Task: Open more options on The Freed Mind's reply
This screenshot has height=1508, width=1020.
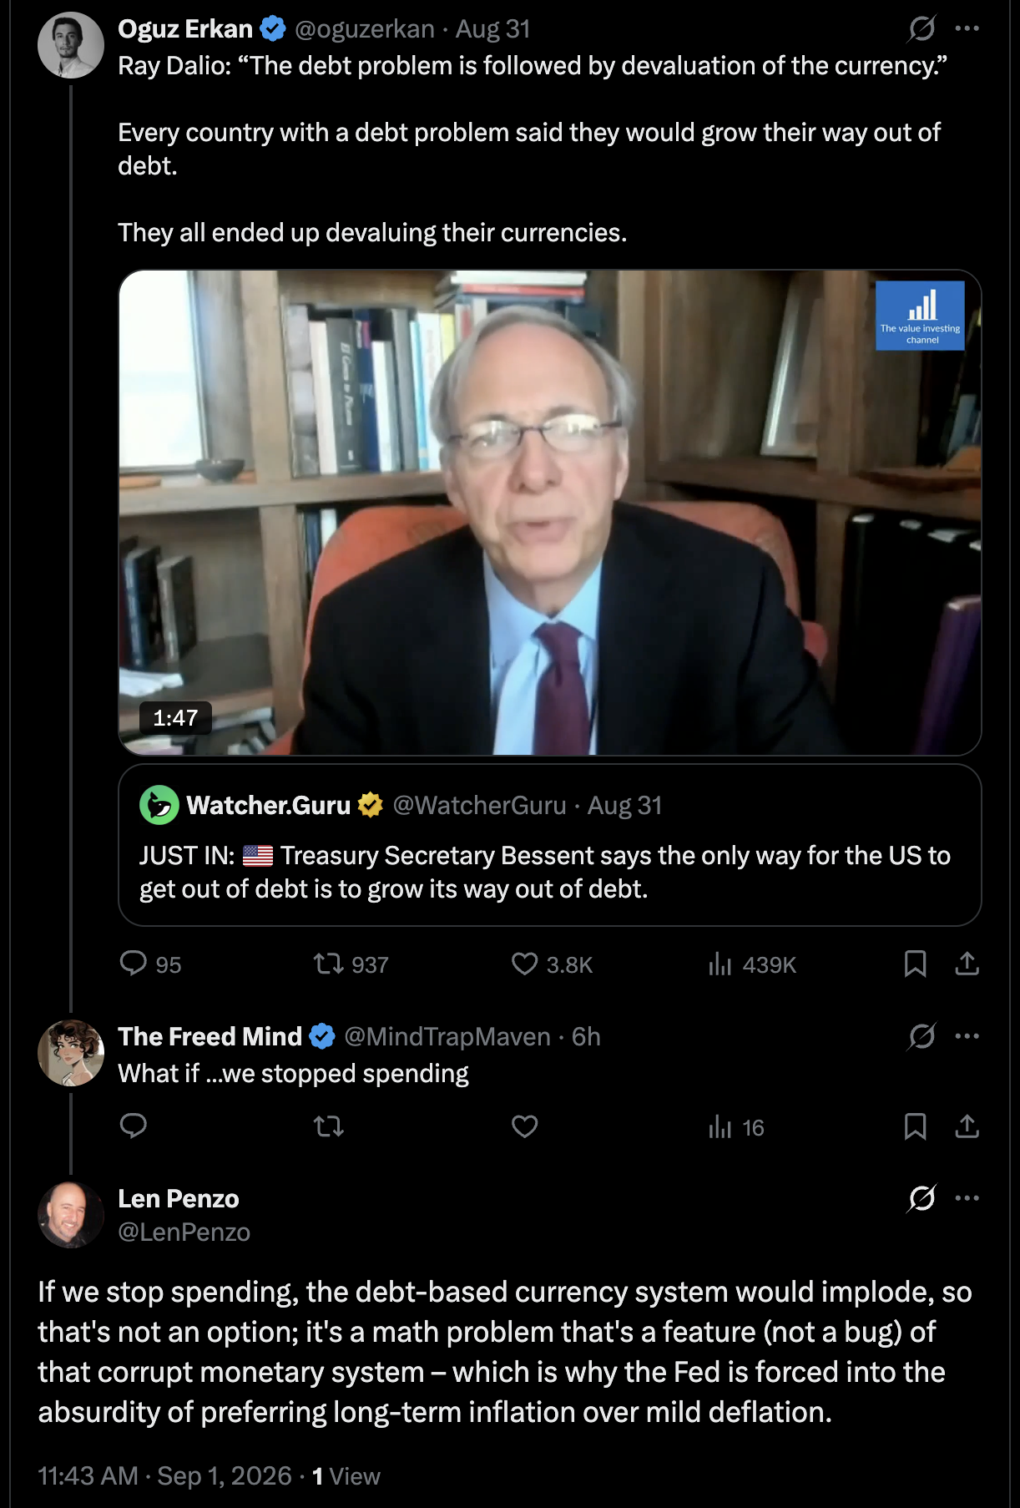Action: pos(967,1036)
